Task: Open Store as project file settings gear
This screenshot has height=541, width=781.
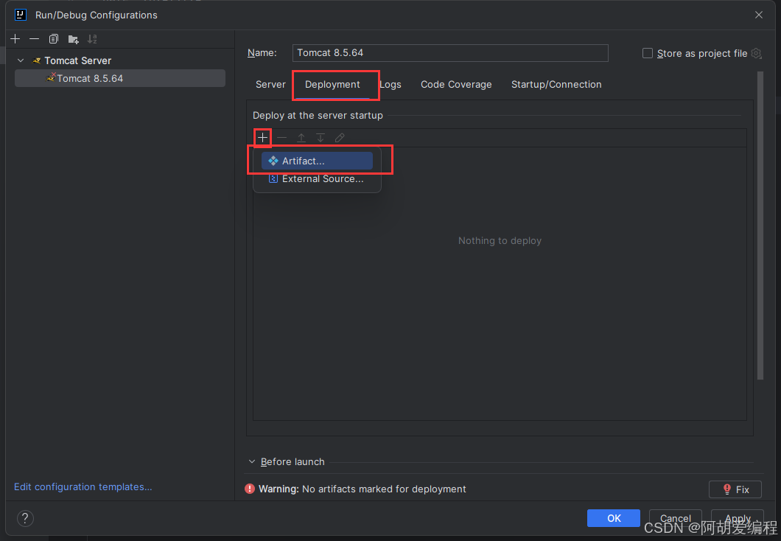Action: pyautogui.click(x=756, y=53)
